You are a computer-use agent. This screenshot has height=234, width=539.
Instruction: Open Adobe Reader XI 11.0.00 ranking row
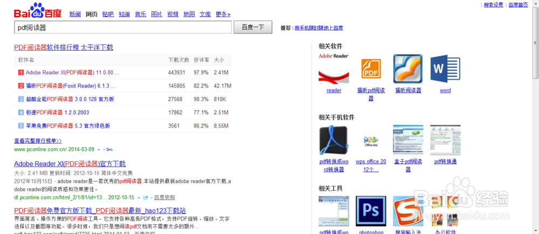click(73, 73)
